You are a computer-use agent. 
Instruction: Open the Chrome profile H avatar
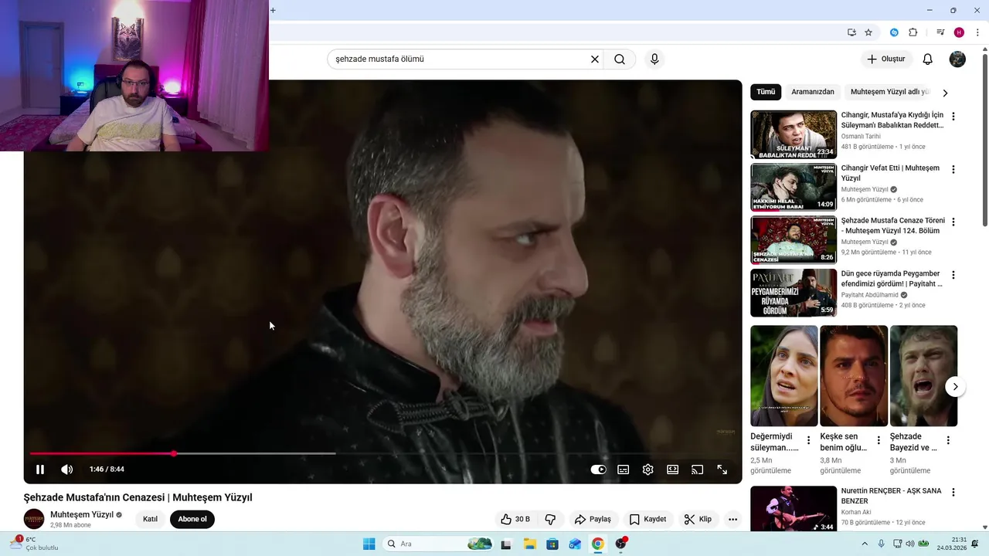(959, 32)
